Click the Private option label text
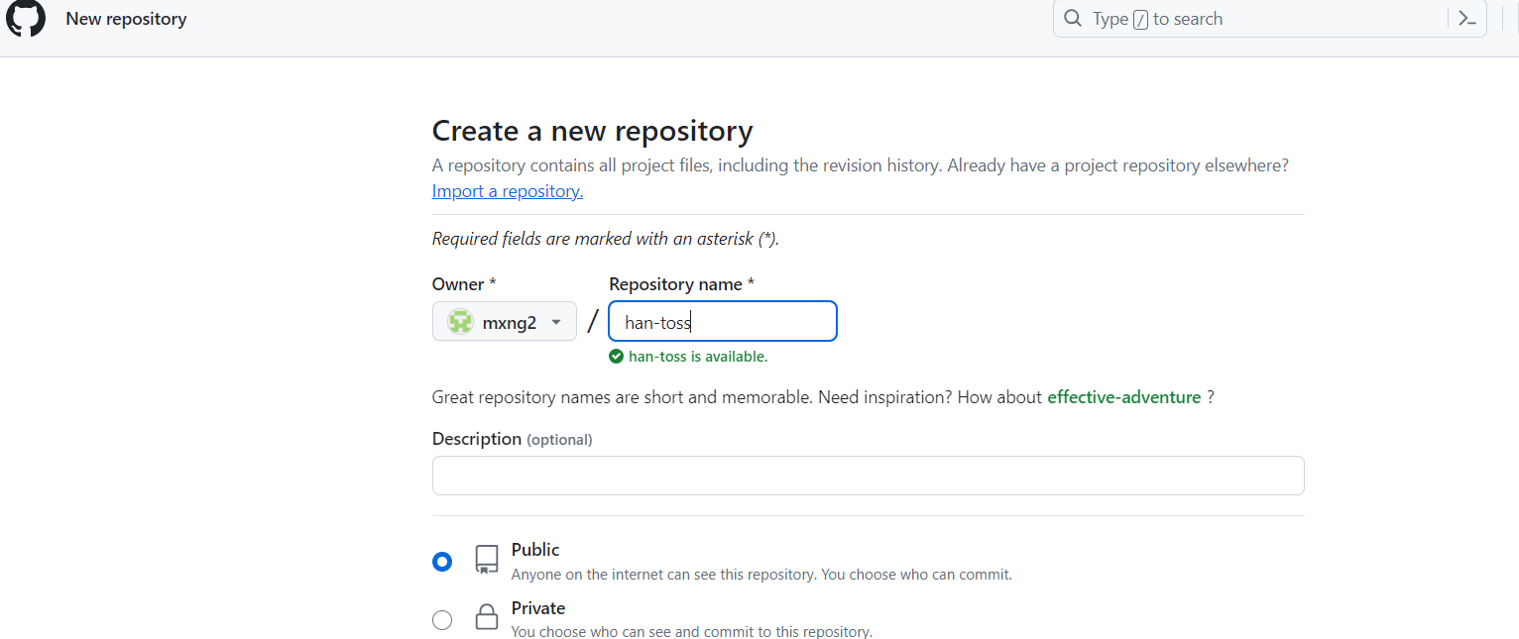 click(538, 608)
